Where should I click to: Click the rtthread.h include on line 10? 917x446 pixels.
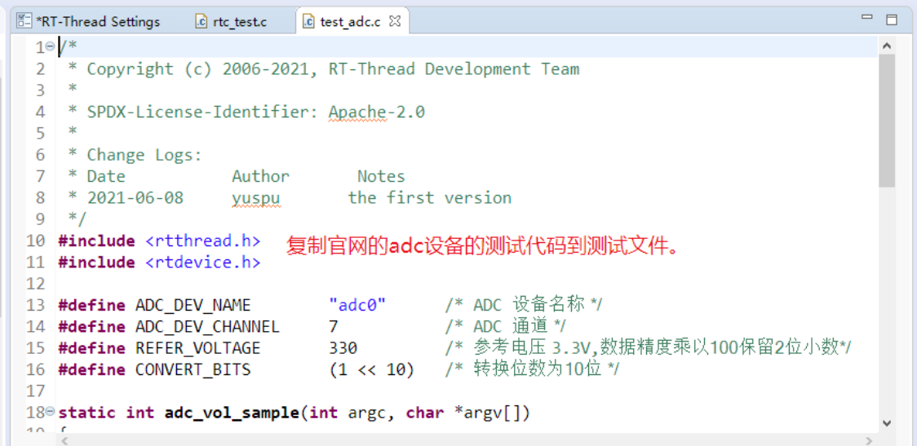tap(202, 241)
